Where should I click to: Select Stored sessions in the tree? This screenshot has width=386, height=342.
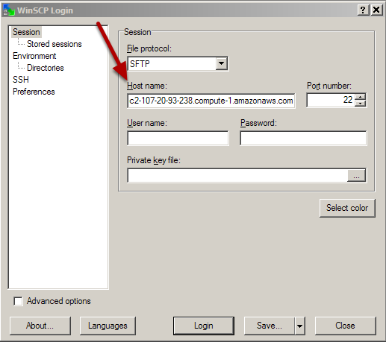pos(55,44)
